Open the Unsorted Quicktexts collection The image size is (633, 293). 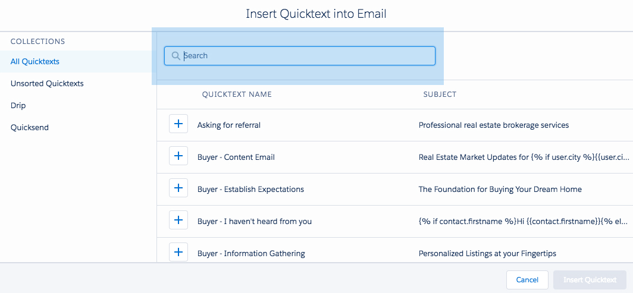pos(47,83)
